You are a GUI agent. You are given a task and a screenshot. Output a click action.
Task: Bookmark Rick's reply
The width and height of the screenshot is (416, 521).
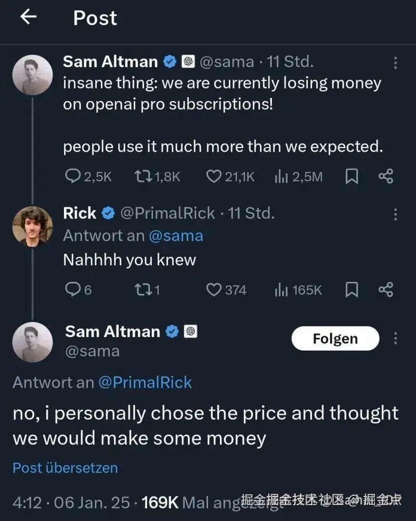352,290
